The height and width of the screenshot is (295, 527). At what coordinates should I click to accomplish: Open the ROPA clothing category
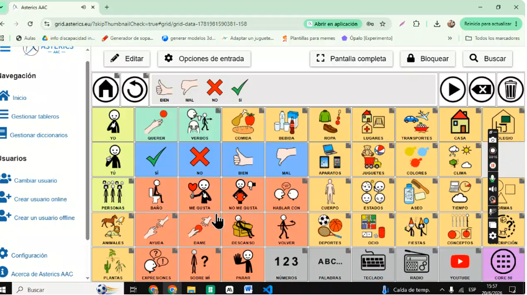coord(330,125)
